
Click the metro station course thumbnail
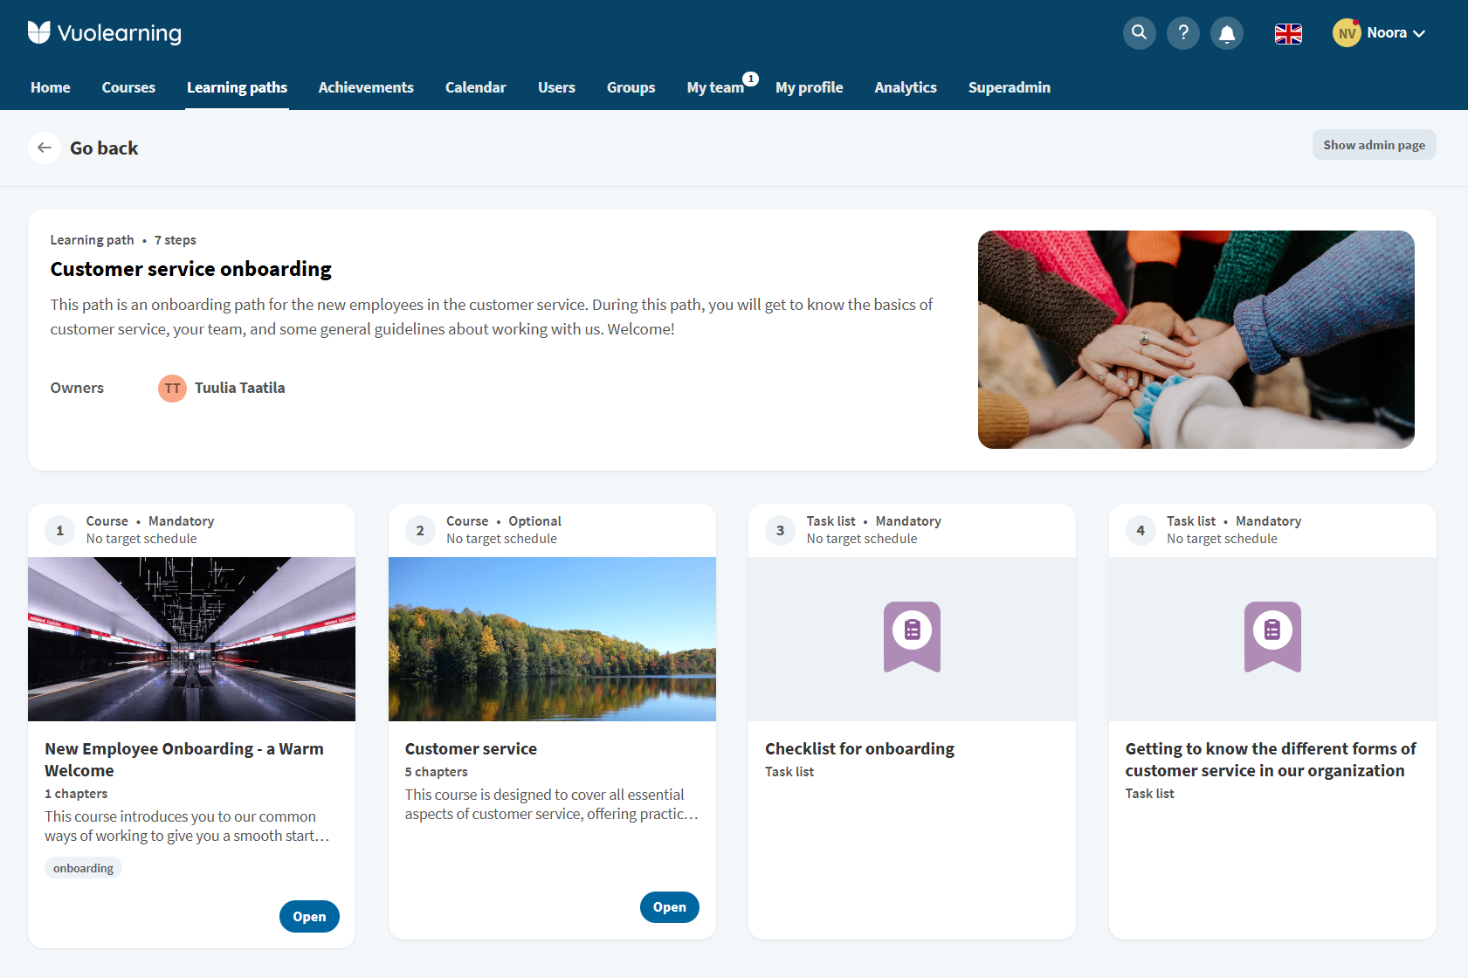192,639
